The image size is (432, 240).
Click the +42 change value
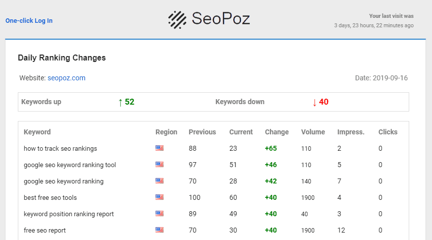coord(271,181)
